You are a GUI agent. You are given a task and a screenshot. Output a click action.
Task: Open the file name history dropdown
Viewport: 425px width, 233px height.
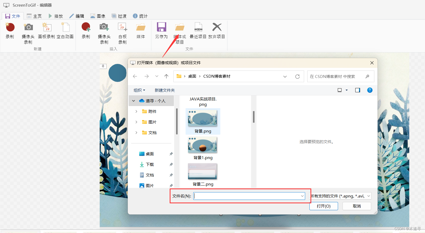pyautogui.click(x=302, y=196)
